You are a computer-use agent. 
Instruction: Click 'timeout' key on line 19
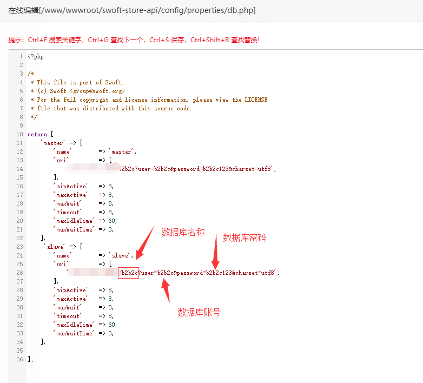67,212
